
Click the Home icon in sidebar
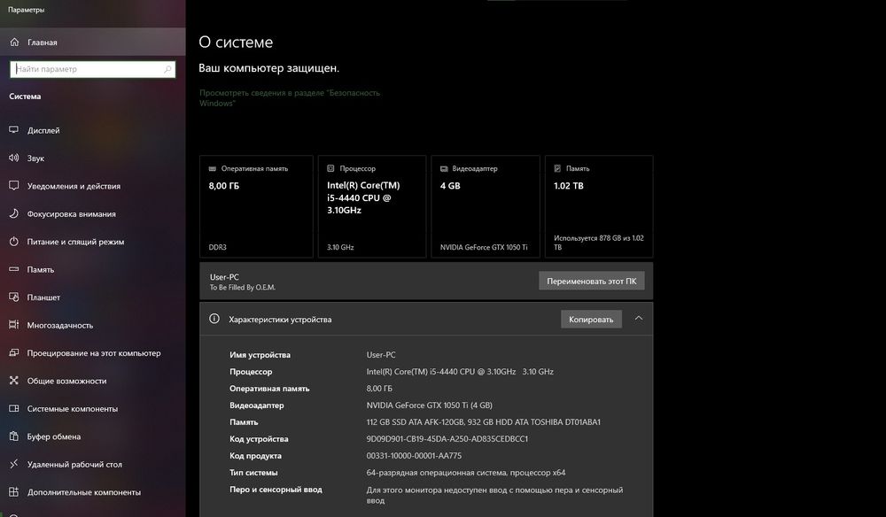click(x=13, y=42)
